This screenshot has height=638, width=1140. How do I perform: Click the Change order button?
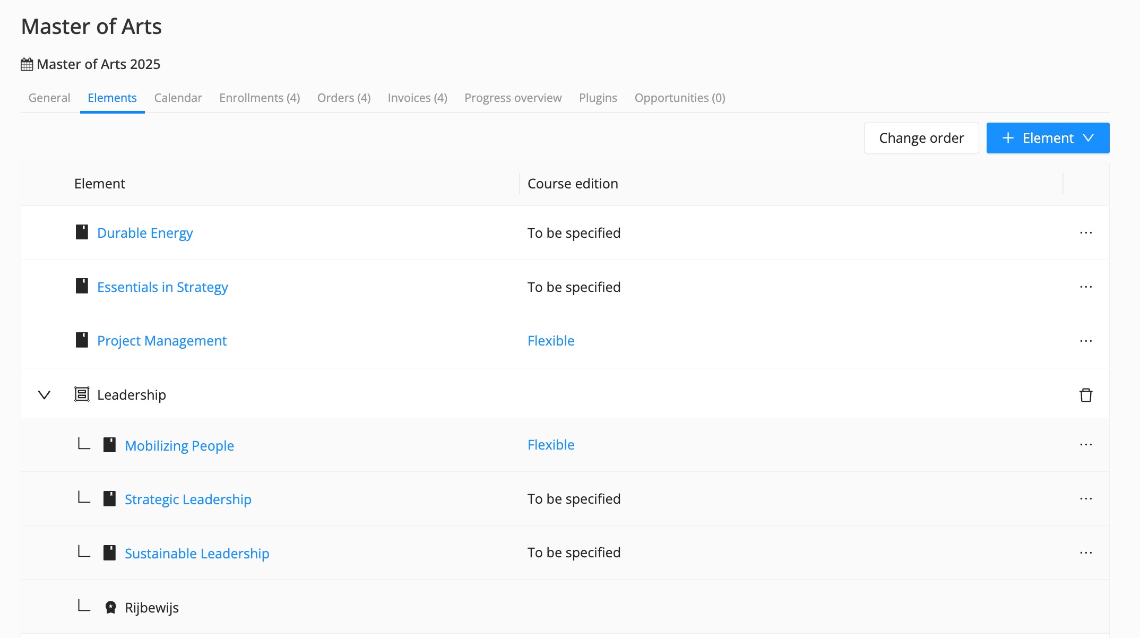click(921, 138)
